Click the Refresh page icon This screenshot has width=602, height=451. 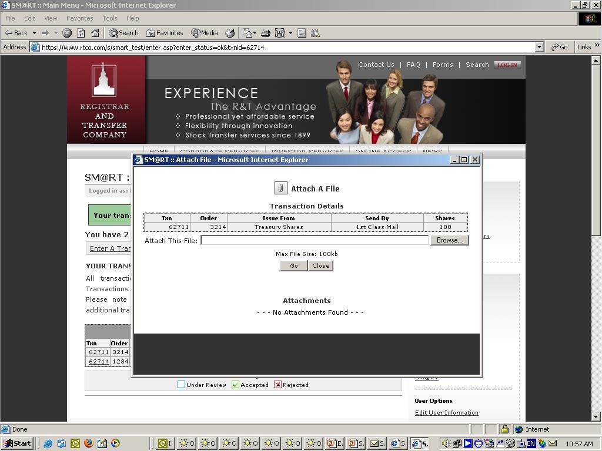[81, 33]
